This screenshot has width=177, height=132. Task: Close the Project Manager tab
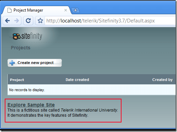tap(66, 10)
